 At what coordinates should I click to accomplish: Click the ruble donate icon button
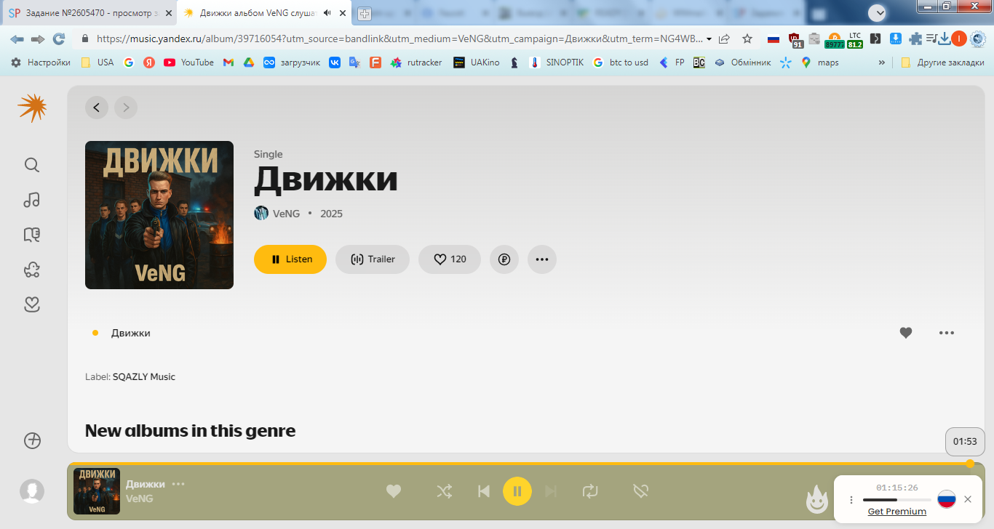504,259
